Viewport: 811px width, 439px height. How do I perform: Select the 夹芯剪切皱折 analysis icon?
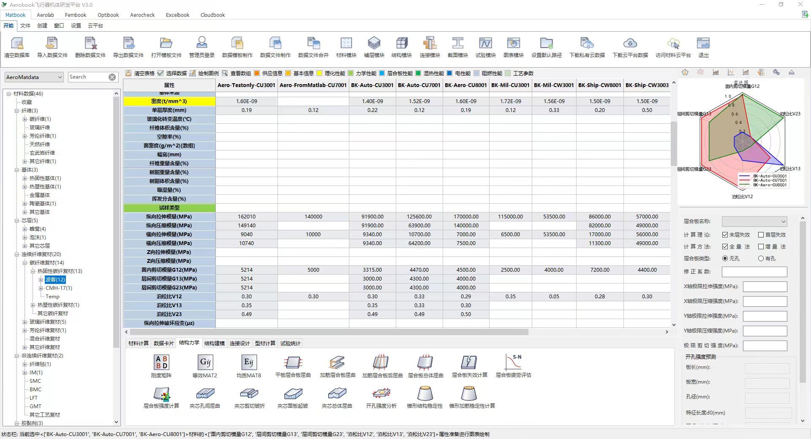click(x=249, y=394)
